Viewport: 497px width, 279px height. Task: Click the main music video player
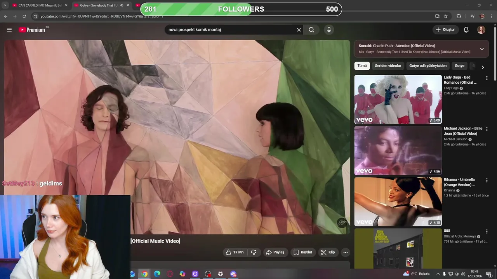(x=177, y=137)
